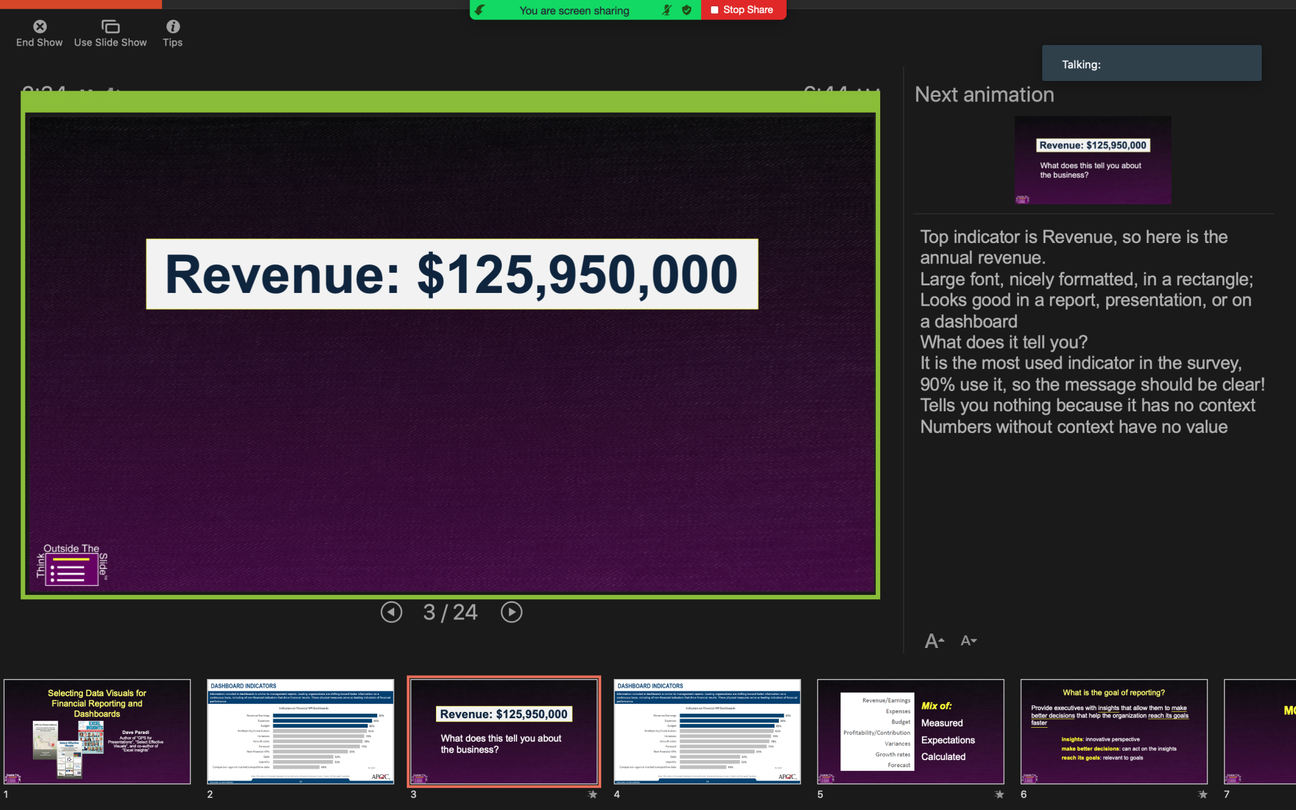The image size is (1296, 810).
Task: Go back using the previous slide arrow
Action: pyautogui.click(x=392, y=612)
